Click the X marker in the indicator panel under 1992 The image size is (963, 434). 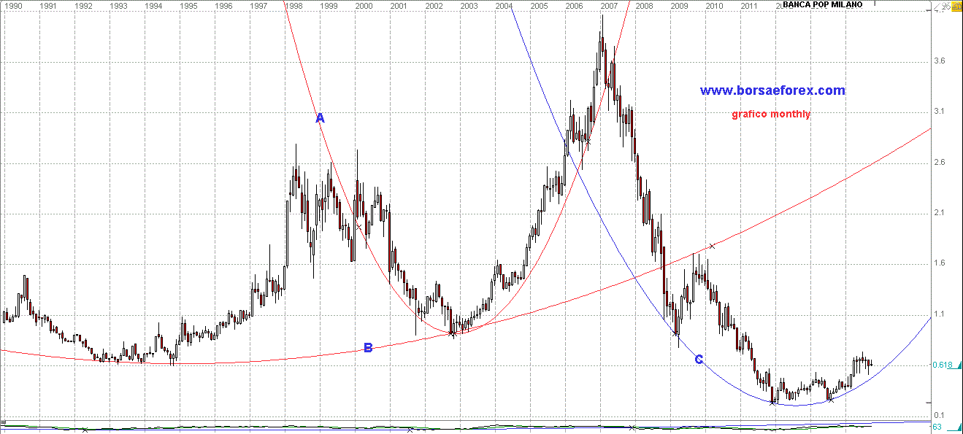click(x=85, y=430)
